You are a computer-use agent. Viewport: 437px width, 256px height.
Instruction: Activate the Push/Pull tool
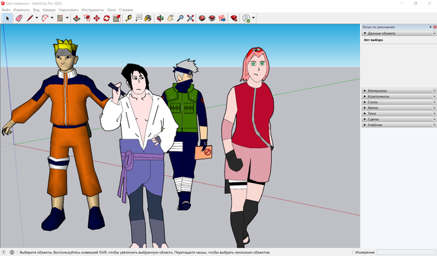(x=76, y=19)
